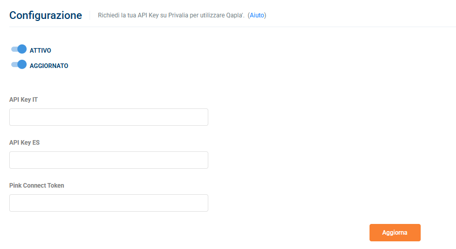Click the API Key ES field label
456x249 pixels.
[x=25, y=143]
